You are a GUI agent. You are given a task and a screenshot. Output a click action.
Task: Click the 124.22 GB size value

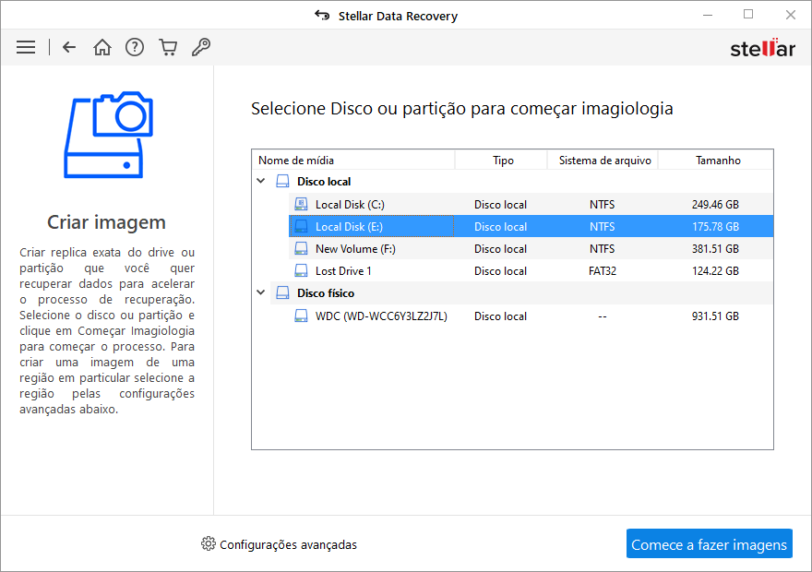pos(715,271)
